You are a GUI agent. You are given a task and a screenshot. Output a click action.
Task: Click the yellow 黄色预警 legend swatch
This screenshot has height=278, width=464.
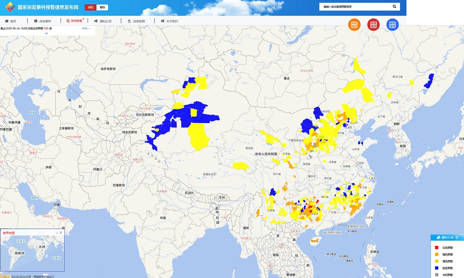click(x=436, y=261)
